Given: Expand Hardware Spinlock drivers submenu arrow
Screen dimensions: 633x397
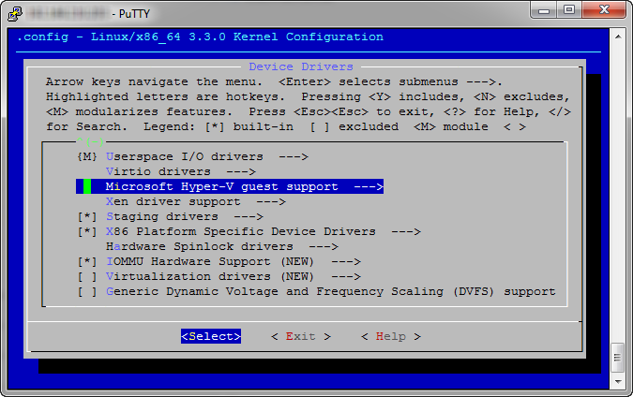Looking at the screenshot, I should 324,246.
